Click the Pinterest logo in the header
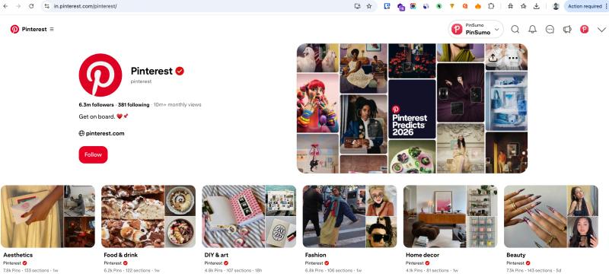The image size is (609, 280). pyautogui.click(x=14, y=29)
